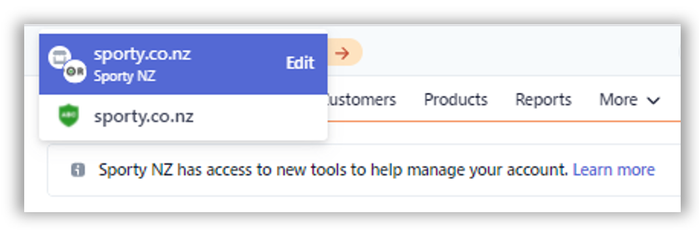Click Edit on the Sporty NZ account
Image resolution: width=699 pixels, height=235 pixels.
coord(300,63)
